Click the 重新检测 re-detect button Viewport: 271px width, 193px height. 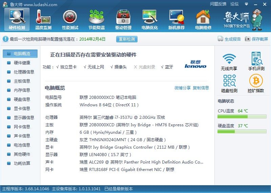127,39
